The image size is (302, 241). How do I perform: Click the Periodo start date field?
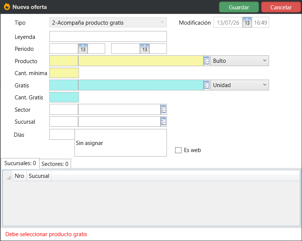(x=64, y=49)
